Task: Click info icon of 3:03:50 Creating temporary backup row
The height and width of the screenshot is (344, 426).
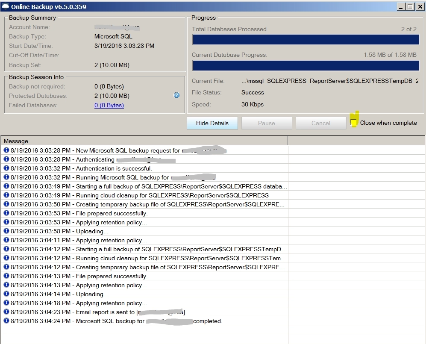Action: (6, 204)
